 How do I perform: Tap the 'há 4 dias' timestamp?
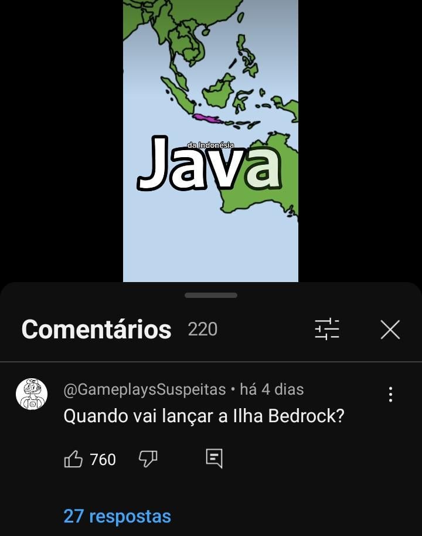click(x=271, y=389)
